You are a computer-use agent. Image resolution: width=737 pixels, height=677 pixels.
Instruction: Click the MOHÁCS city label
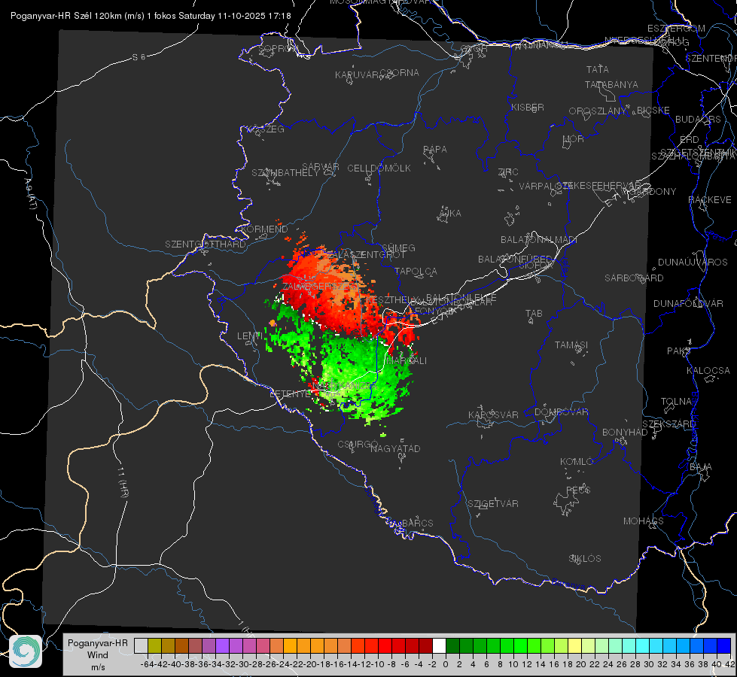(x=644, y=521)
